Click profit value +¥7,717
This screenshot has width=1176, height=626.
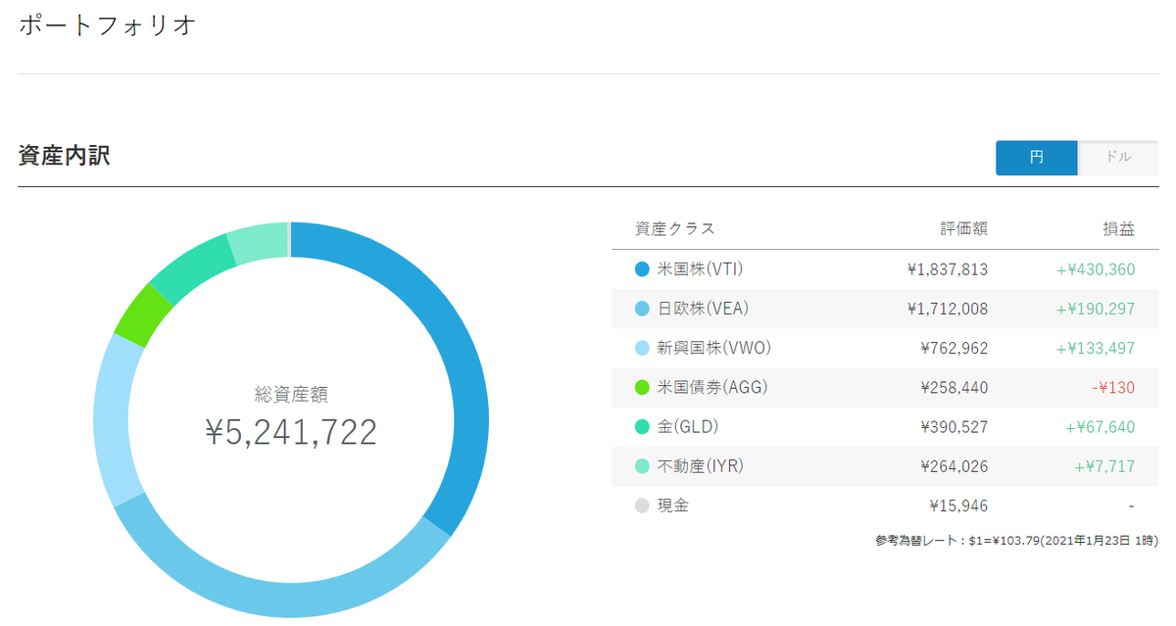1103,466
